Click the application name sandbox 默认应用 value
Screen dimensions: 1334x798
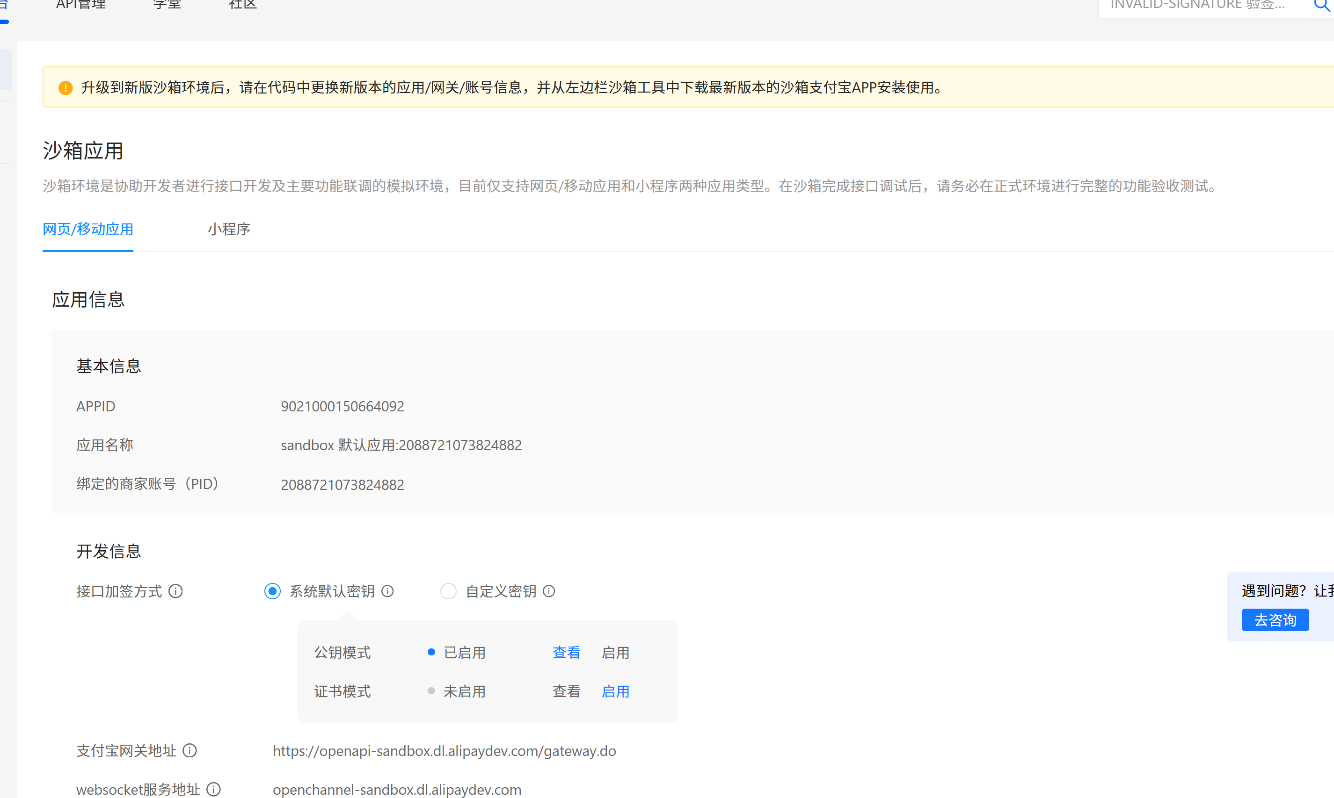tap(401, 445)
